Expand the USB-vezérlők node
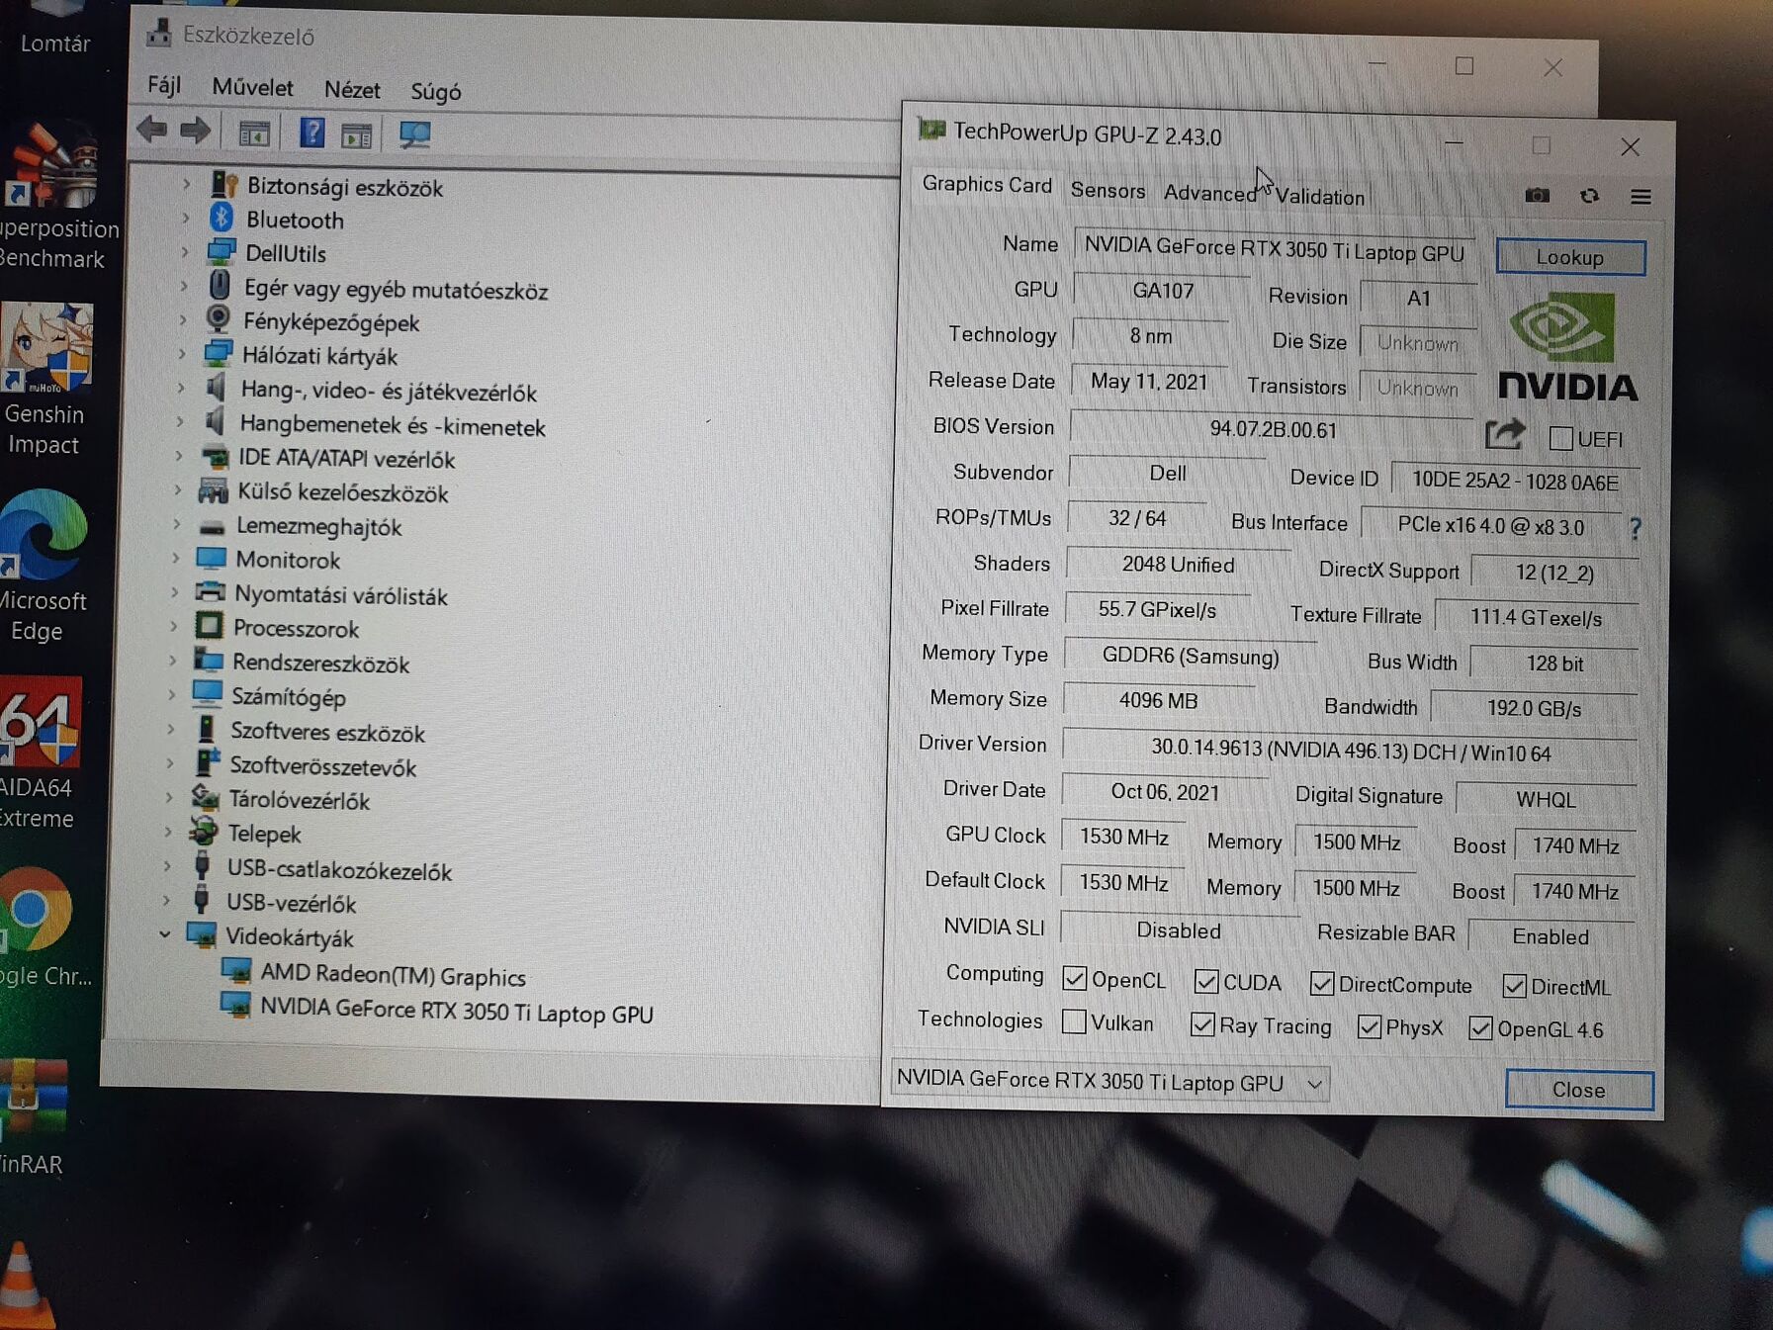This screenshot has height=1330, width=1773. [166, 901]
